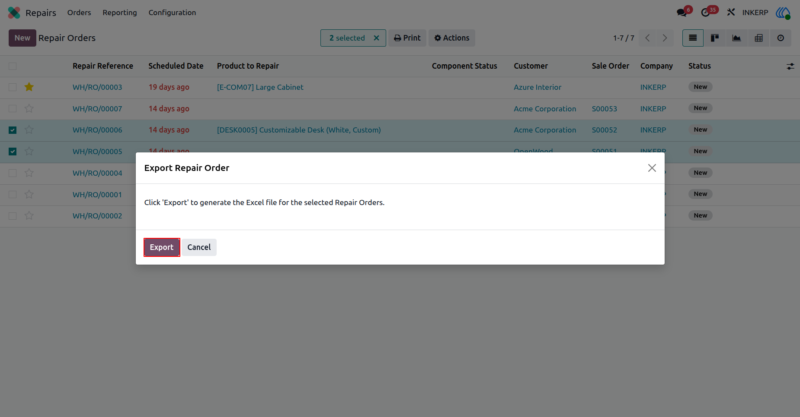This screenshot has width=800, height=417.
Task: Switch to kanban view
Action: (715, 38)
